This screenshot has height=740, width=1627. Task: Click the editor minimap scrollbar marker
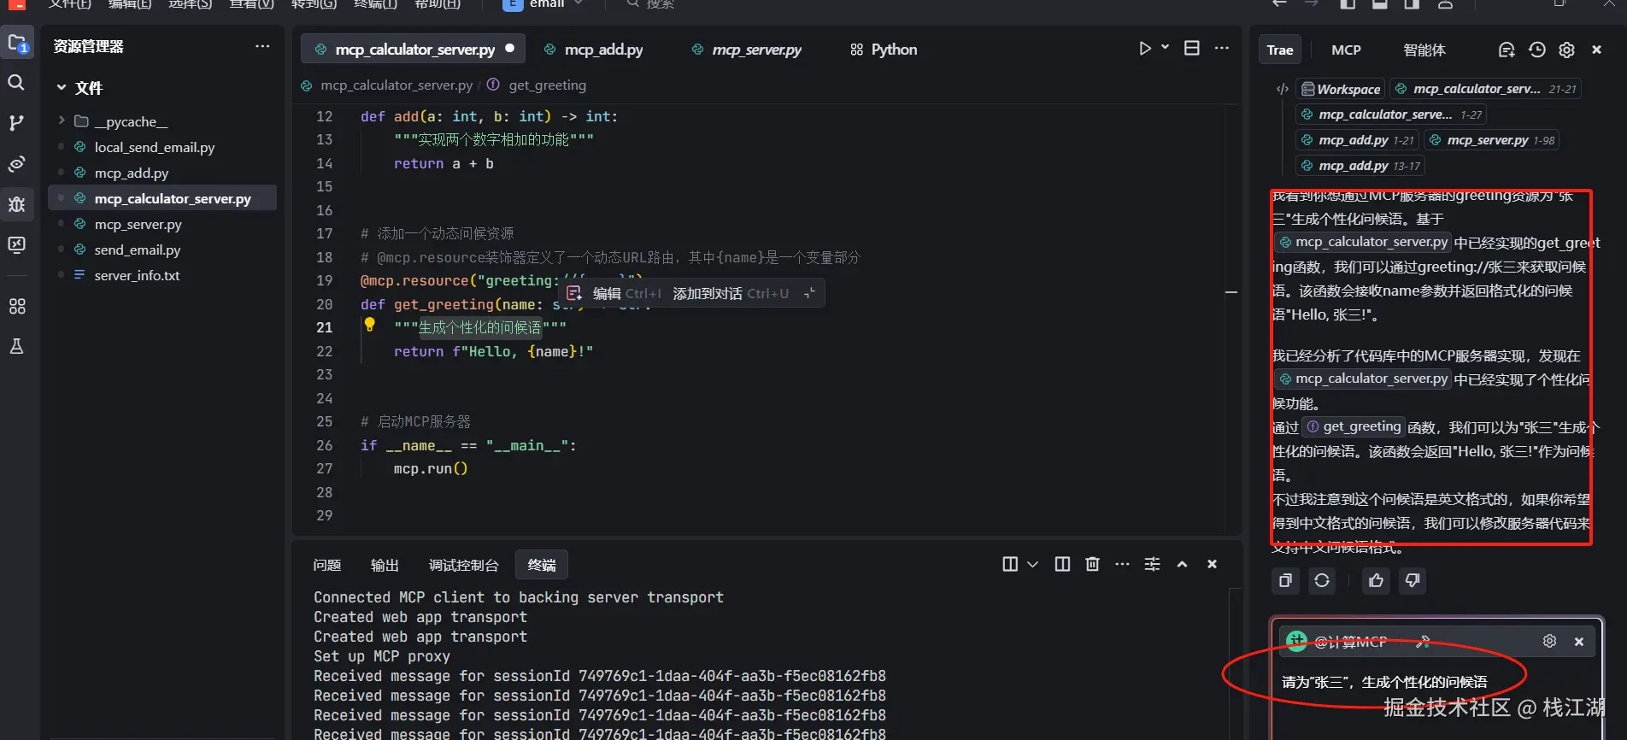click(1231, 292)
